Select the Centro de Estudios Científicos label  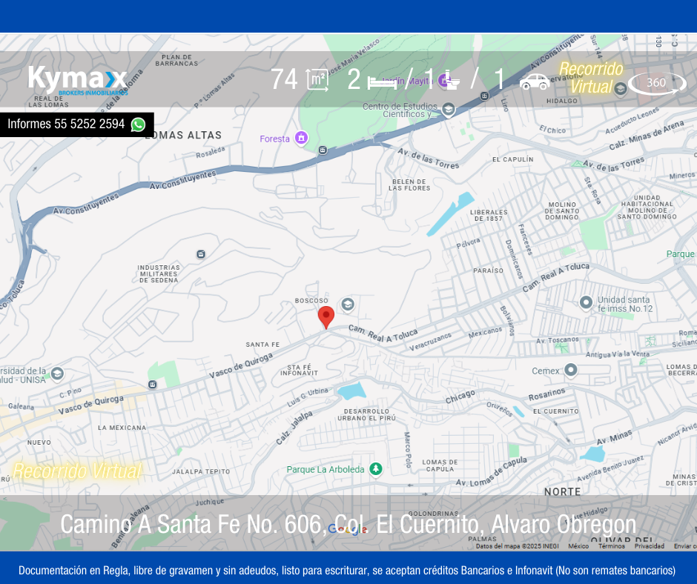click(400, 110)
